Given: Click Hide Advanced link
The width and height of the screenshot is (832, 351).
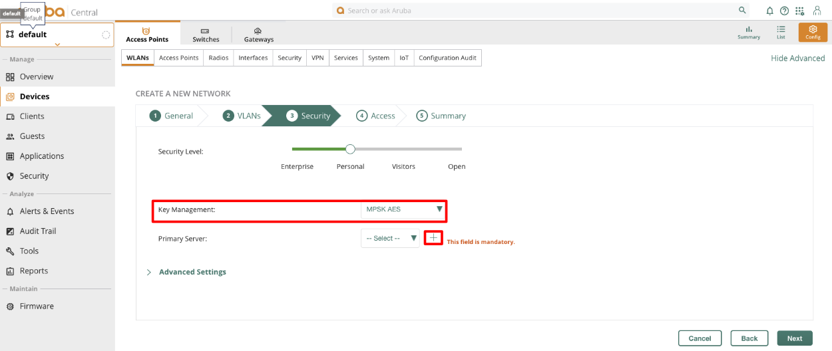Looking at the screenshot, I should (x=797, y=58).
